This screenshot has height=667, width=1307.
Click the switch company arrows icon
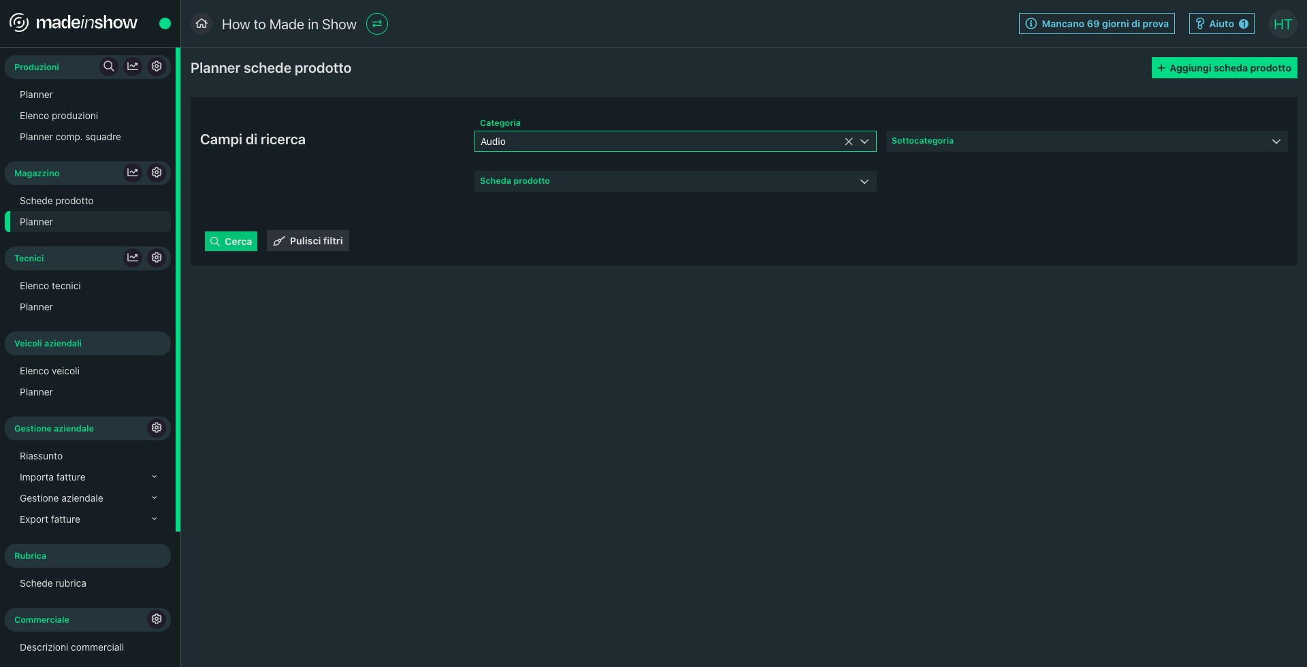click(x=377, y=24)
